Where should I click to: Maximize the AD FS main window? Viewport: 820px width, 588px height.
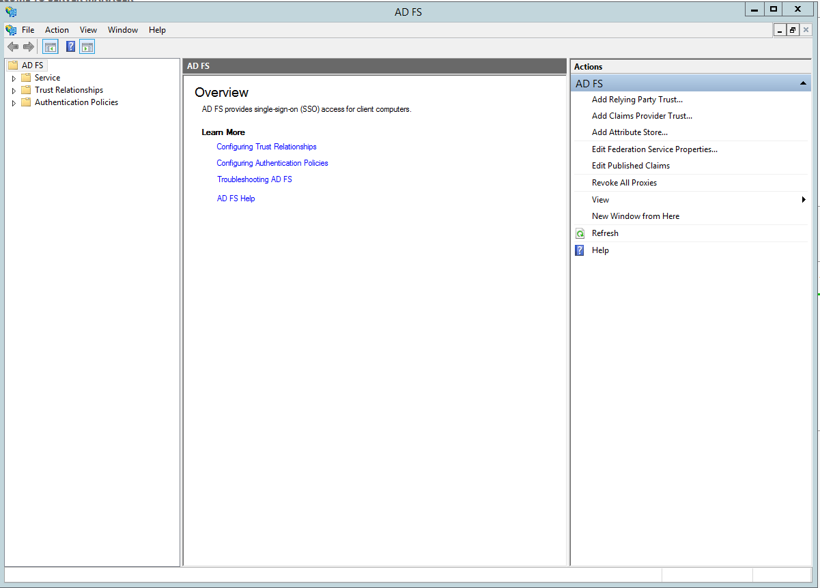pos(773,10)
